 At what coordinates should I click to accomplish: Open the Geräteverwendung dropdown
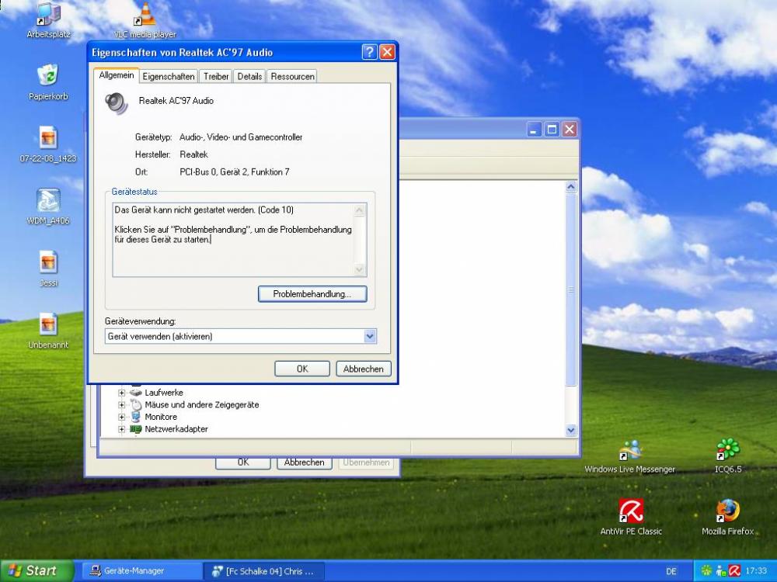370,336
